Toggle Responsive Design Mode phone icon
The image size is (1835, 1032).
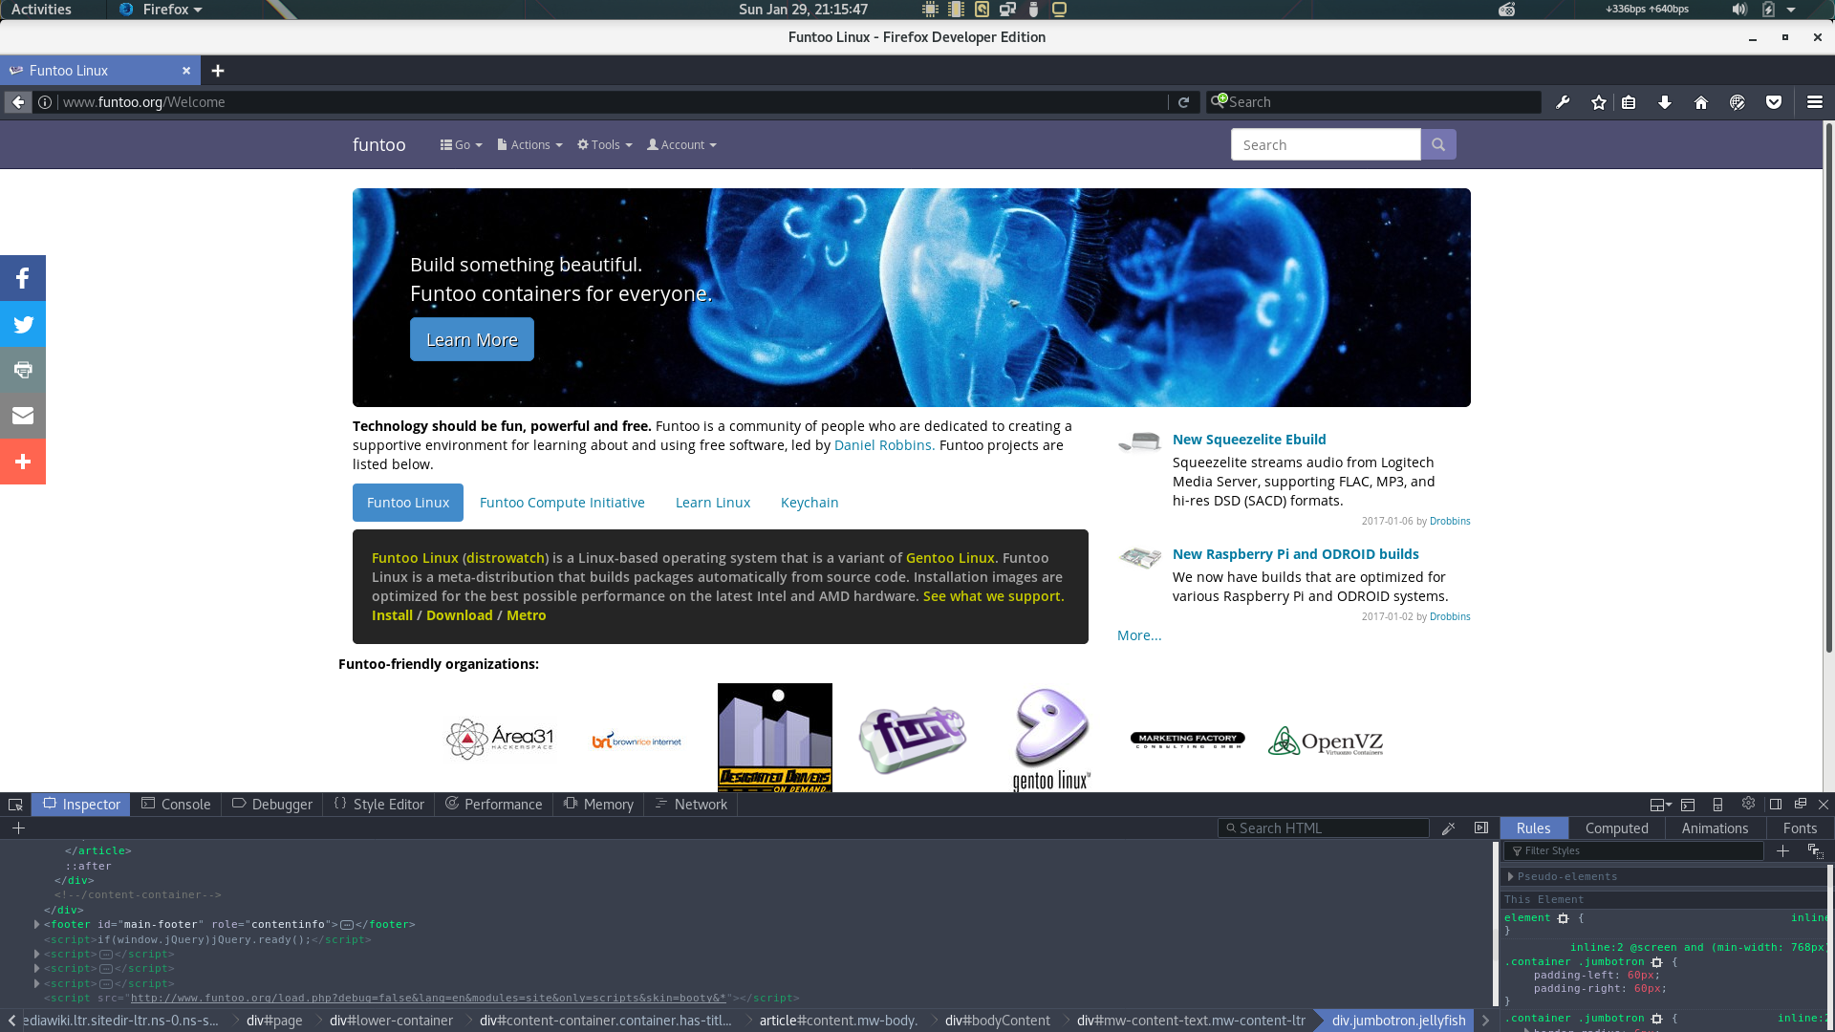(1717, 805)
